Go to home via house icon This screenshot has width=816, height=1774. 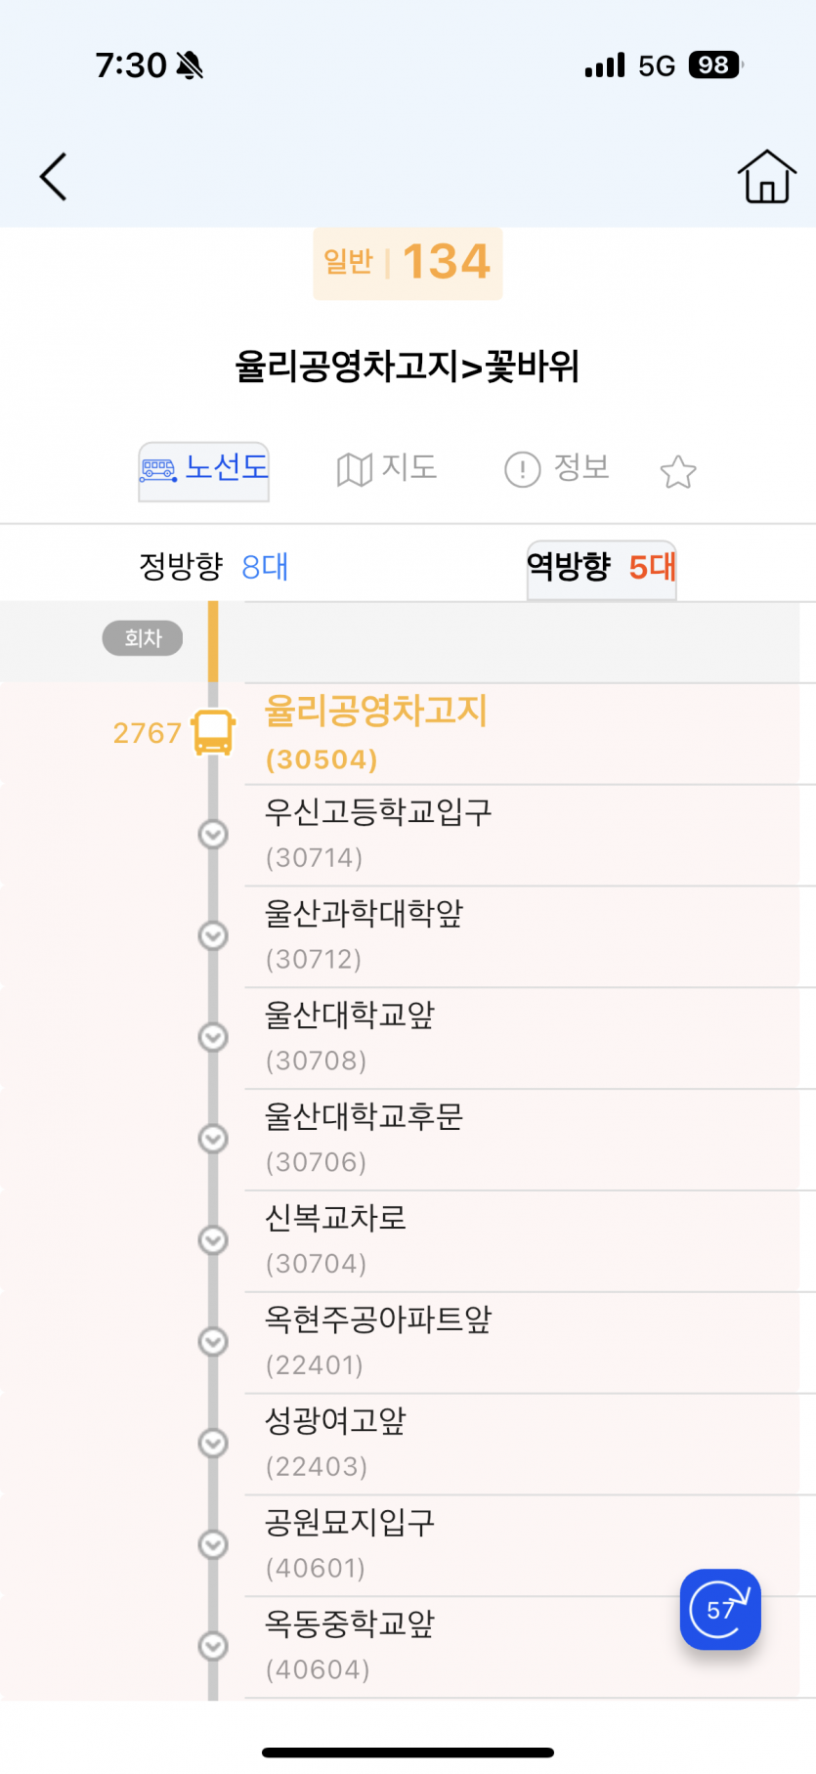766,177
